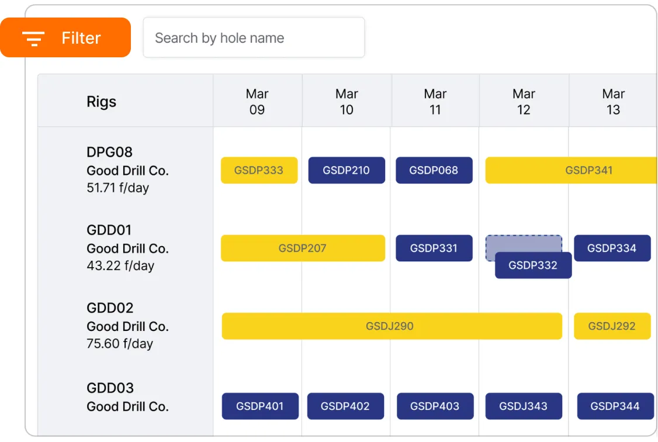Open the GSDP068 drill task

point(434,170)
